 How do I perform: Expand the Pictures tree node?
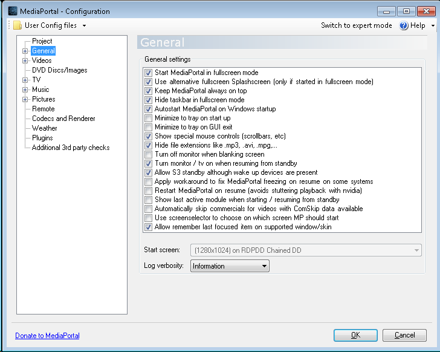[x=25, y=99]
